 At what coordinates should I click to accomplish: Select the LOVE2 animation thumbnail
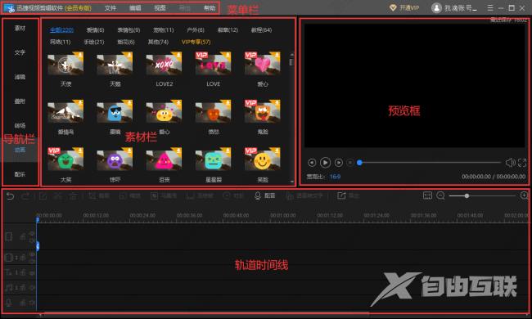[x=165, y=64]
